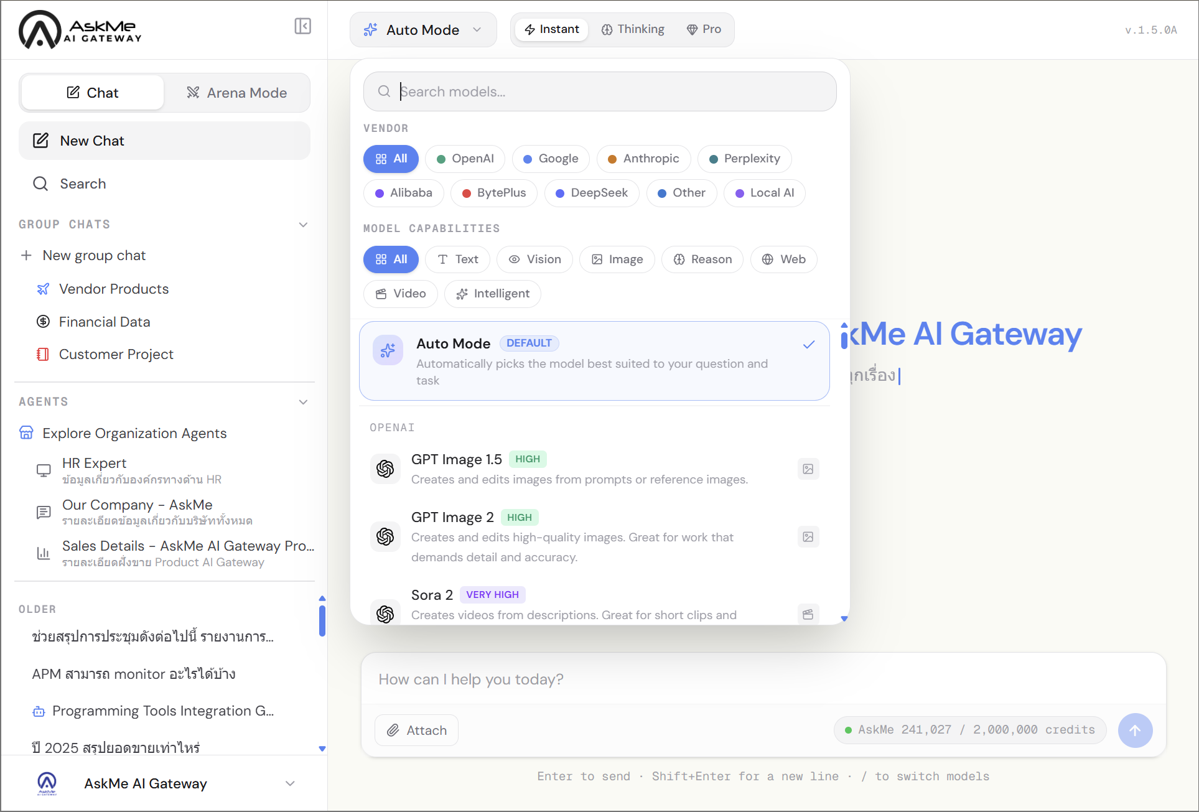Image resolution: width=1199 pixels, height=812 pixels.
Task: Open the Auto Mode model dropdown
Action: coord(423,30)
